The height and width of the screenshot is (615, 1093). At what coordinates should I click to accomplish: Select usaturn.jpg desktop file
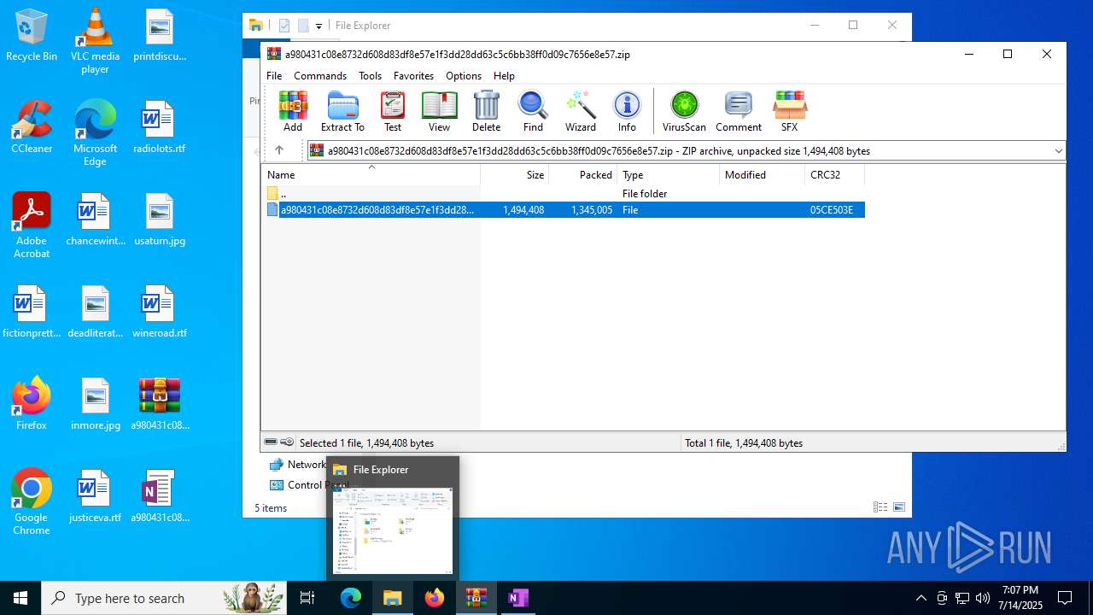click(x=159, y=220)
